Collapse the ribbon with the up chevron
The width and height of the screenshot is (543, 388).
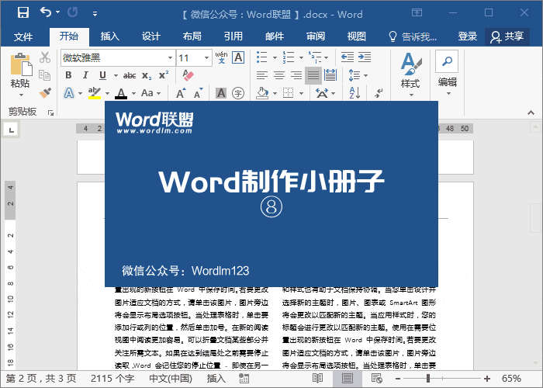tap(531, 113)
